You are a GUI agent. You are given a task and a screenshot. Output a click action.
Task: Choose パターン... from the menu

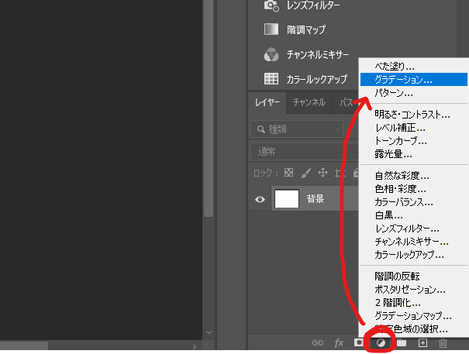[414, 93]
